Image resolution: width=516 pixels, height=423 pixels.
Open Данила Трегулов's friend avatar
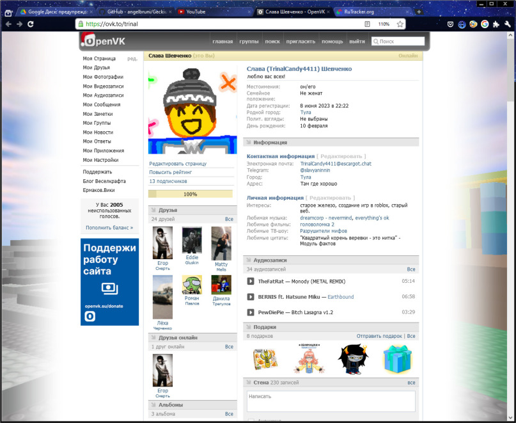221,285
